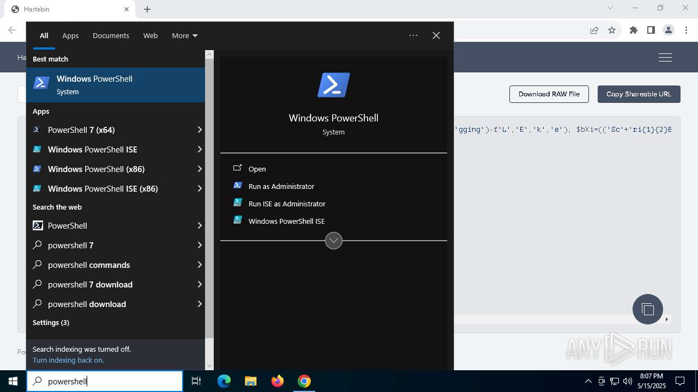Switch to the All search tab
The image size is (698, 392).
click(x=44, y=35)
